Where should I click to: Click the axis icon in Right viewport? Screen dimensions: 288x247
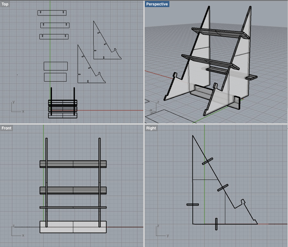(161, 231)
